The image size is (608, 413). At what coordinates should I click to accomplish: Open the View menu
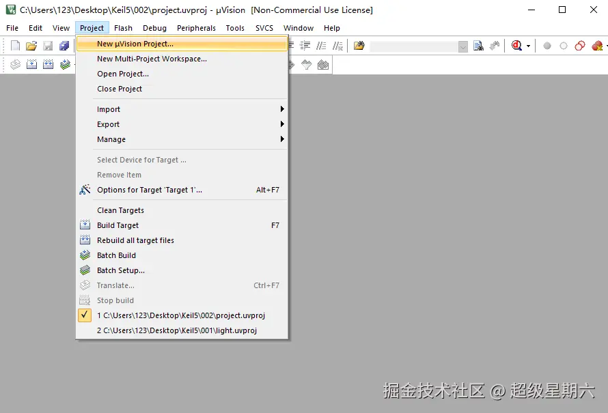(x=61, y=28)
